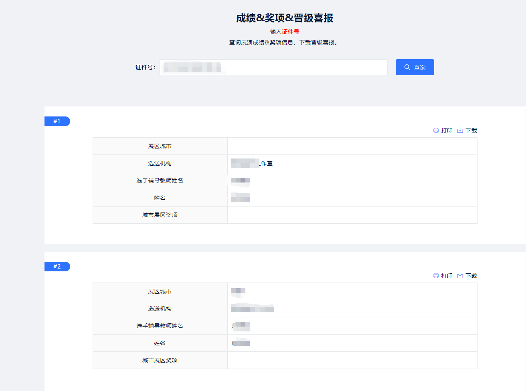Click 选送机构 value cell in record #1
Screen dimensions: 526x391
[x=352, y=163]
